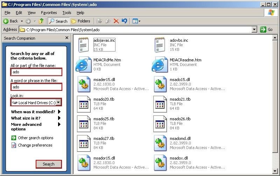The width and height of the screenshot is (280, 176).
Task: Click the vertical scrollbar thumb
Action: [275, 96]
